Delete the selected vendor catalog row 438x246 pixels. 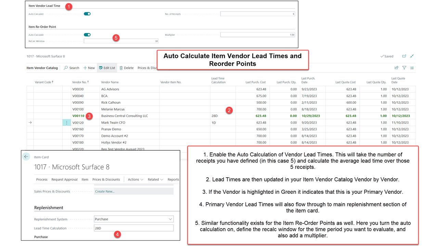(x=126, y=68)
